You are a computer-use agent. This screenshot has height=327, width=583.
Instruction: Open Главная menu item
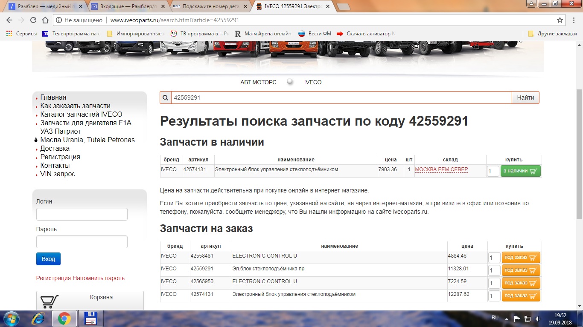tap(53, 98)
